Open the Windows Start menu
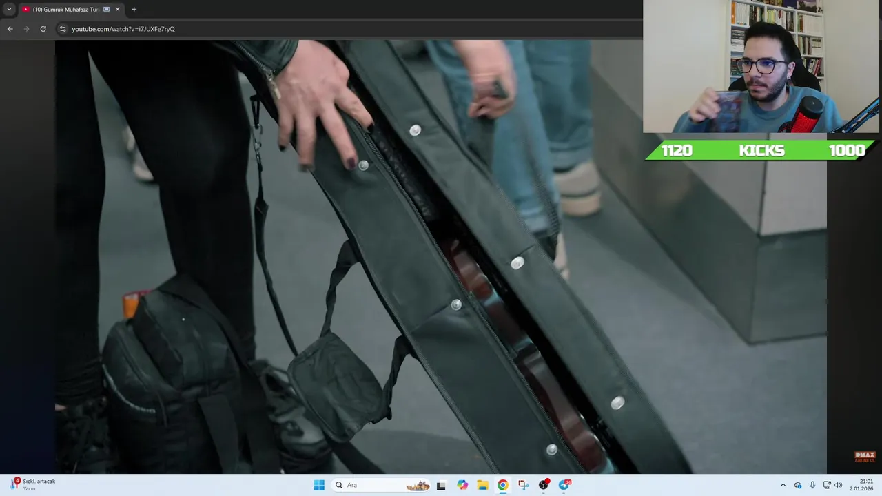 pyautogui.click(x=319, y=485)
